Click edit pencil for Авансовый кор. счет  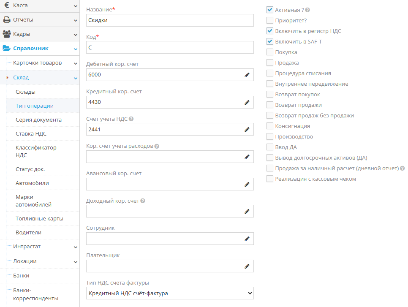[247, 184]
